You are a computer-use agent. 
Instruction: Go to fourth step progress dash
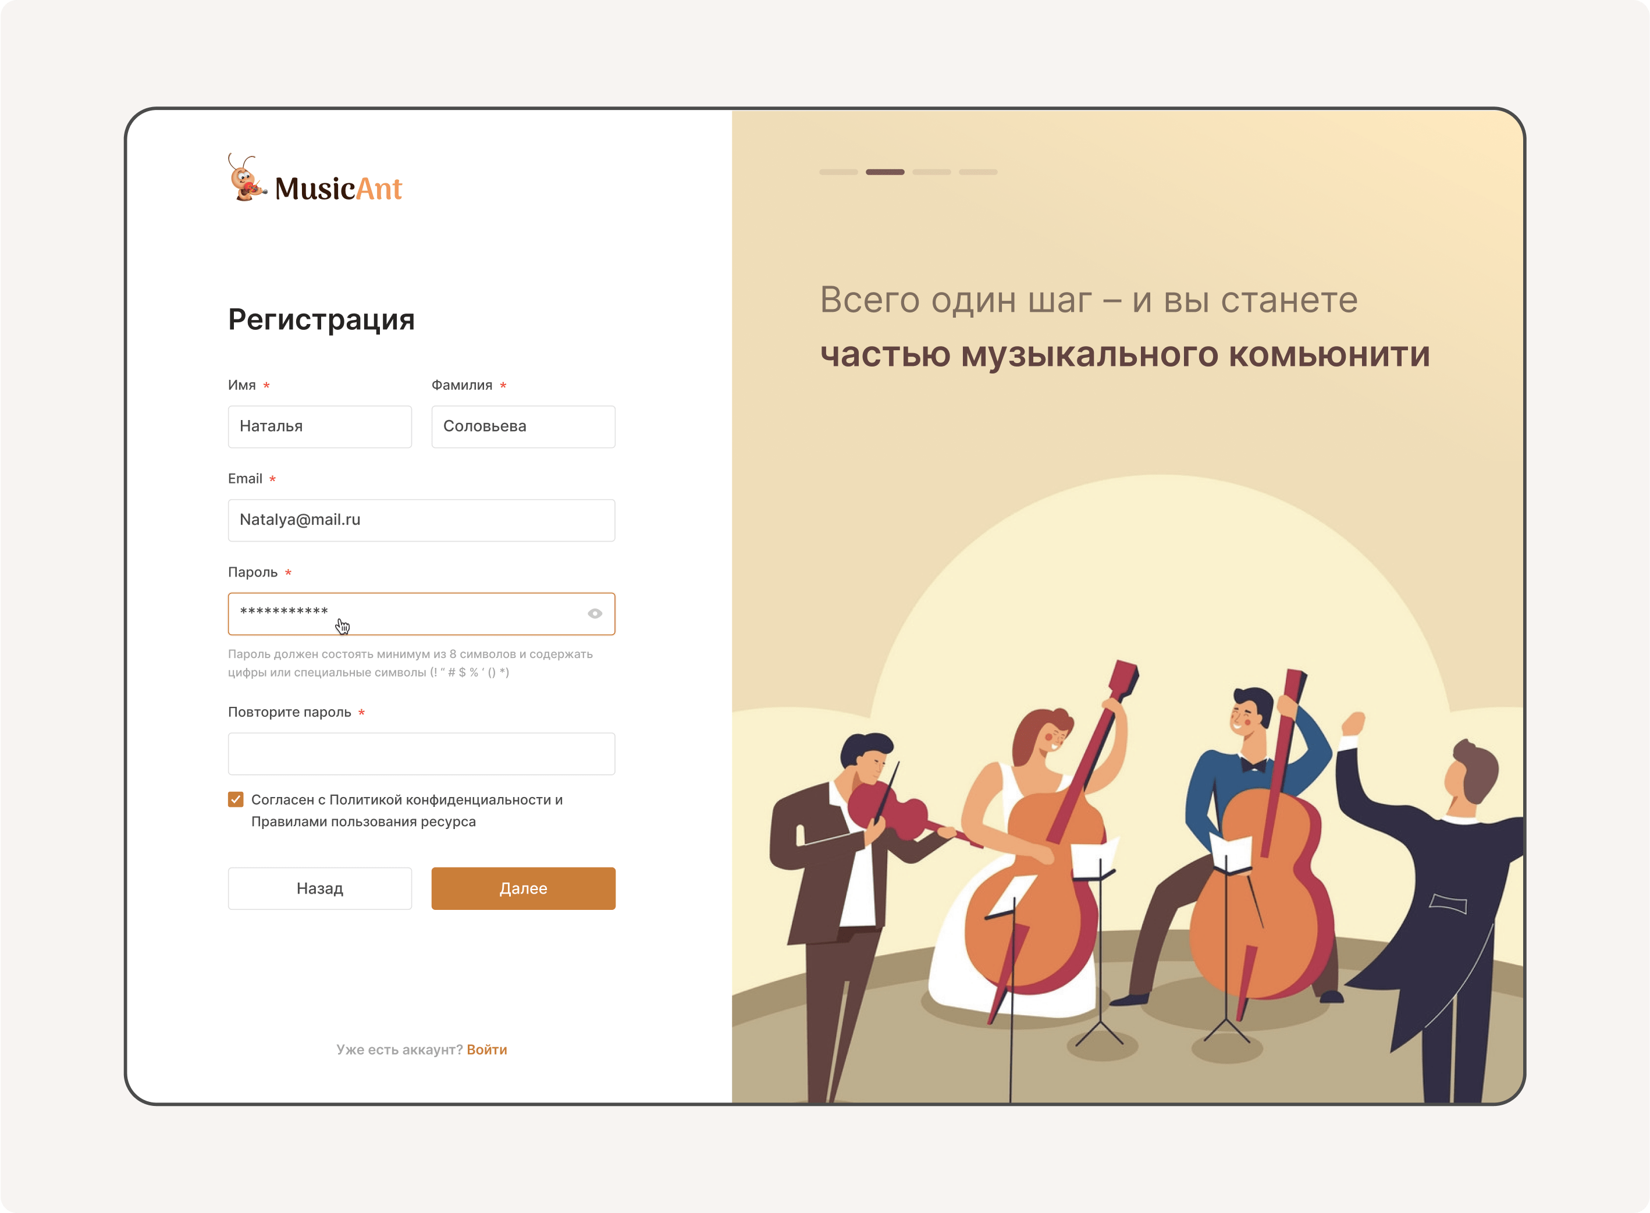click(978, 172)
